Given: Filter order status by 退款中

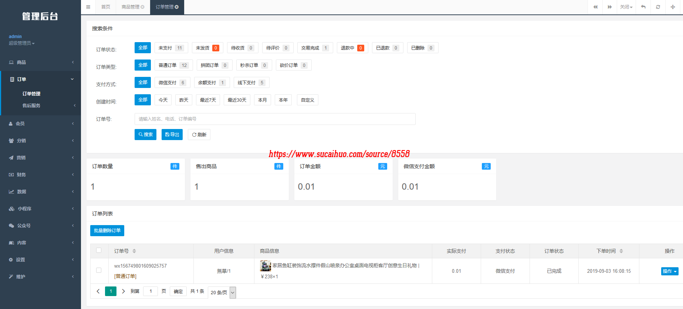Looking at the screenshot, I should pyautogui.click(x=352, y=48).
